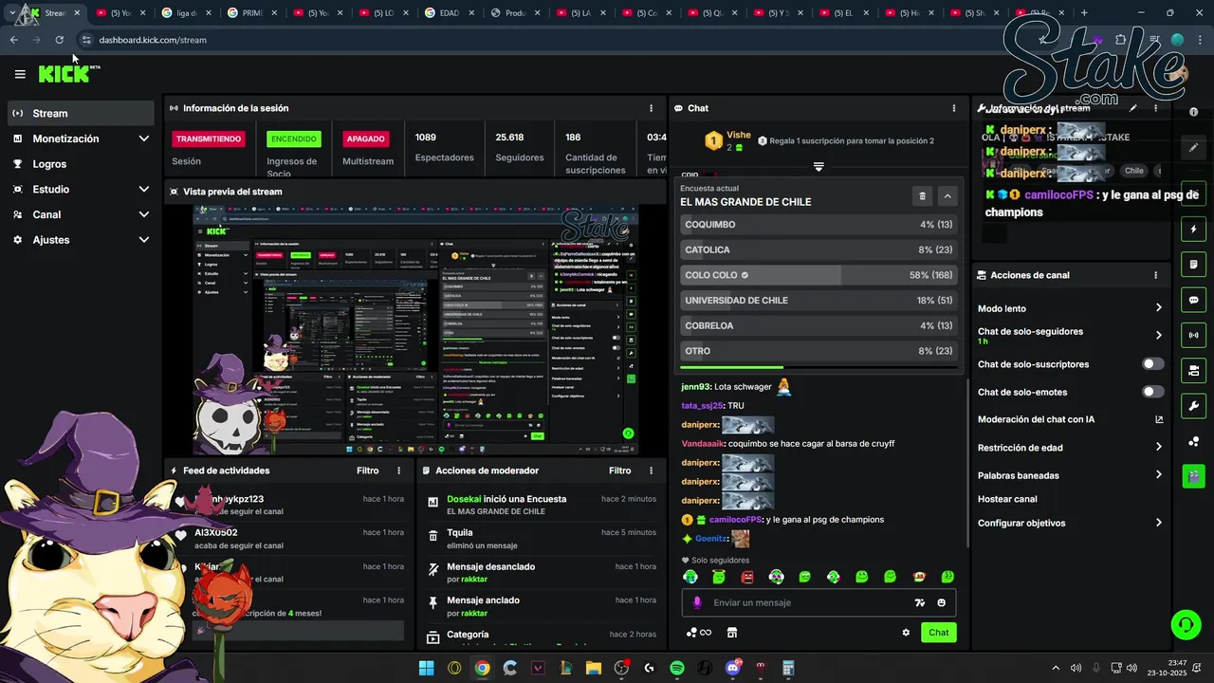Click the lightning bolt icon in right rail
The width and height of the screenshot is (1214, 683).
(1193, 230)
